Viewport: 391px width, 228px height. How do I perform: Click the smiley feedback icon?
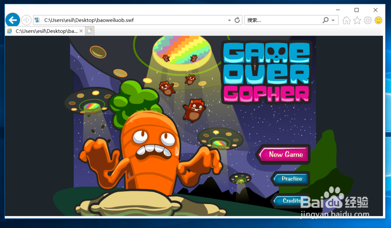pos(378,20)
